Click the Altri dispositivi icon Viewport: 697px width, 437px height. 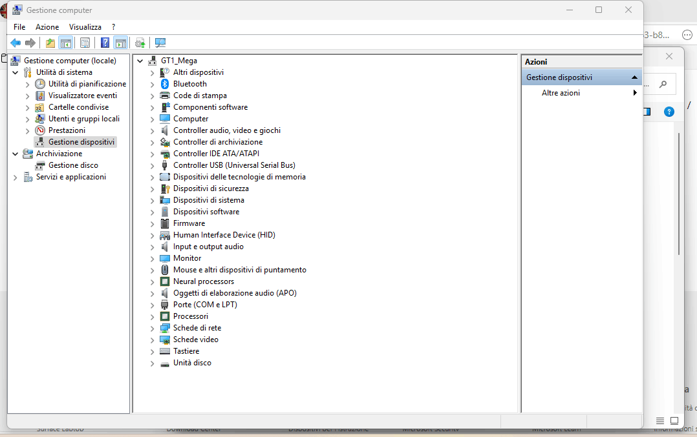point(165,72)
